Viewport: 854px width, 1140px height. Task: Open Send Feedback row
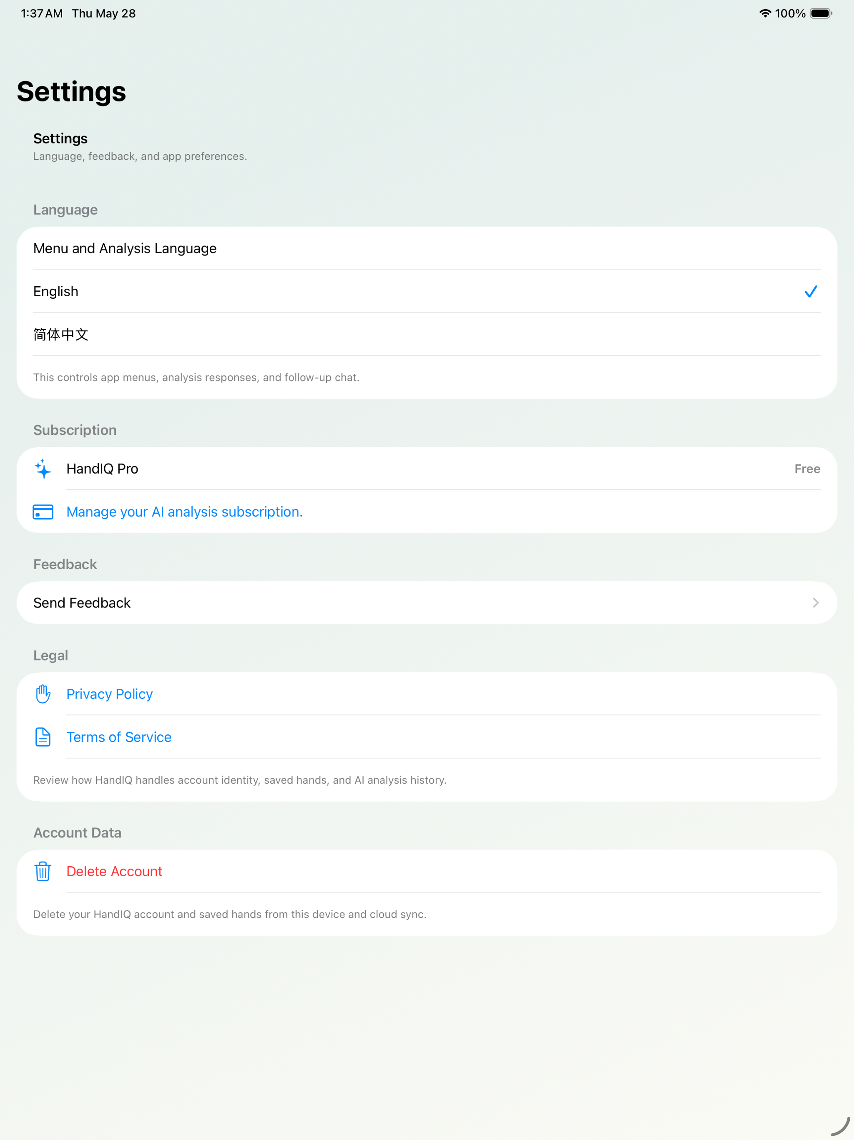pos(427,603)
